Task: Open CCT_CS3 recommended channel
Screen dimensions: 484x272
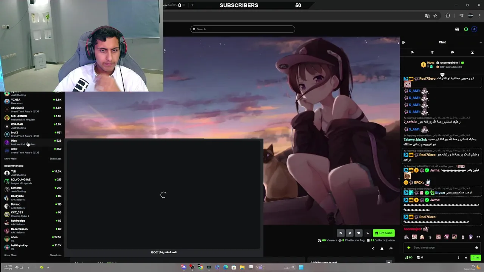Action: 33,214
